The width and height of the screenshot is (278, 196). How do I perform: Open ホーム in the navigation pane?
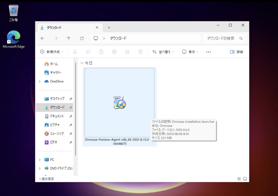point(51,64)
